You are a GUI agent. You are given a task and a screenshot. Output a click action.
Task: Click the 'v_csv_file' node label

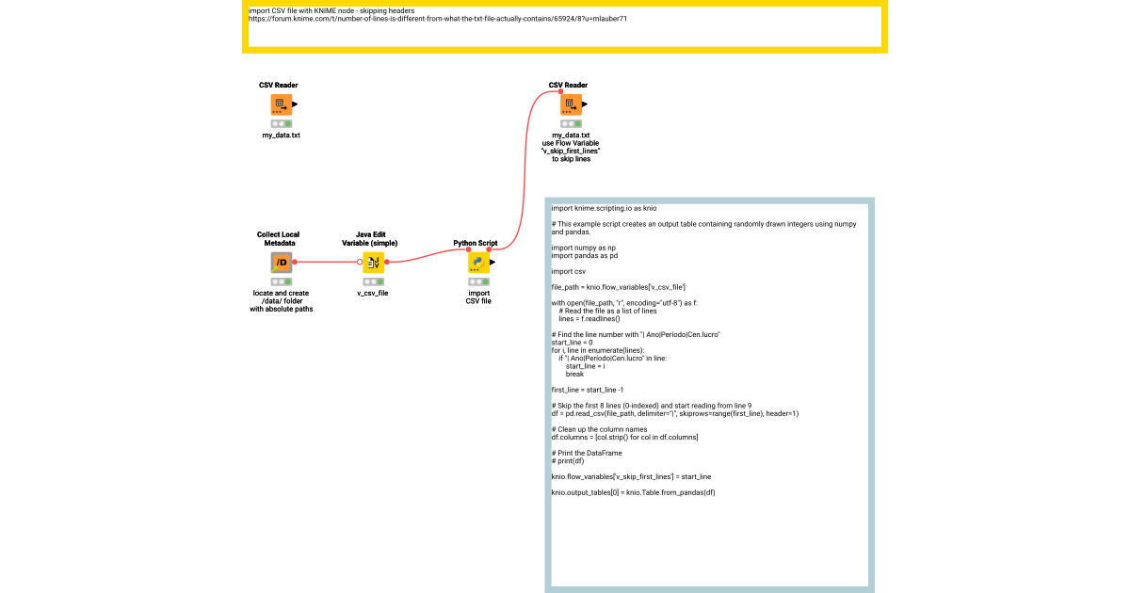click(373, 293)
